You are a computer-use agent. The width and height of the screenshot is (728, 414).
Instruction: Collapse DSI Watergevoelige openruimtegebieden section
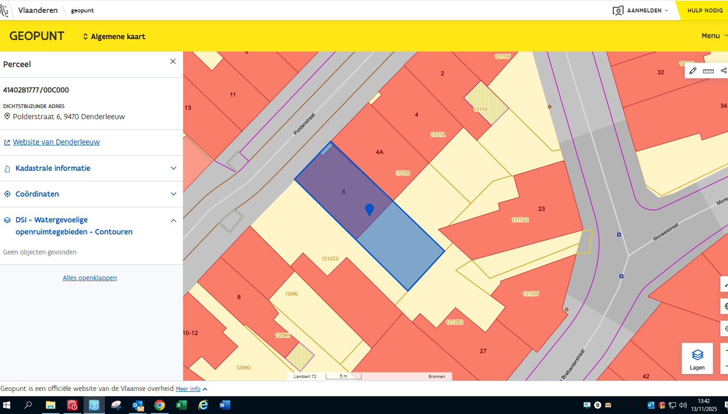173,221
